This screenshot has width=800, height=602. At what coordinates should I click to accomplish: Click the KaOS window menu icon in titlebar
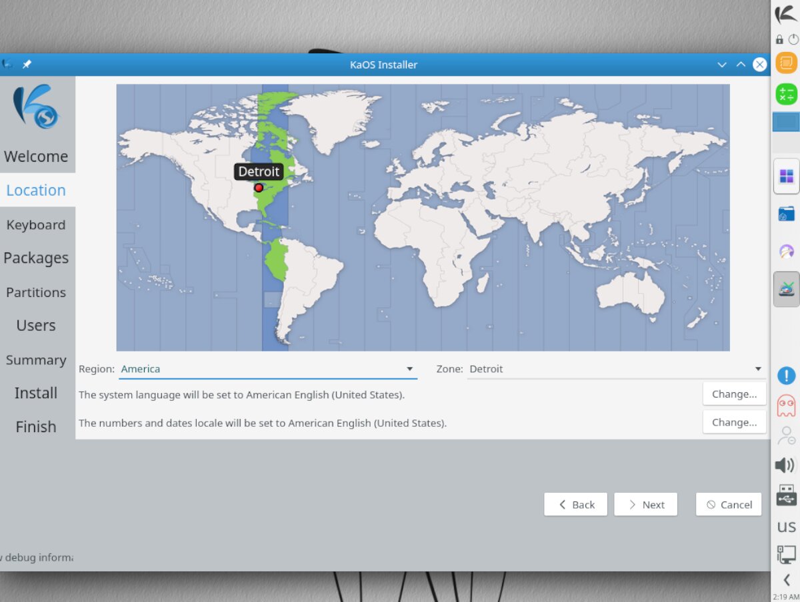7,65
